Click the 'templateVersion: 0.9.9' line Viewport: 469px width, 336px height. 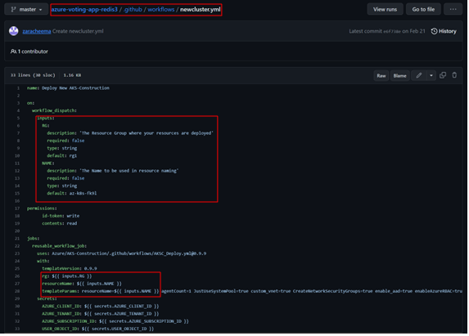pos(70,268)
